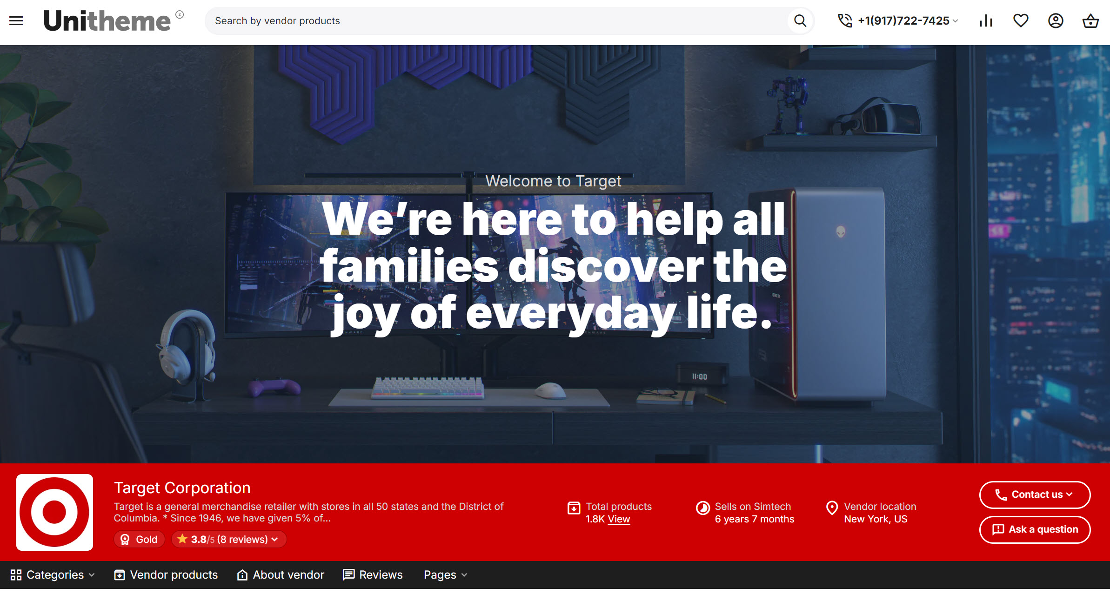Click the search input field
1110x607 pixels.
point(465,20)
